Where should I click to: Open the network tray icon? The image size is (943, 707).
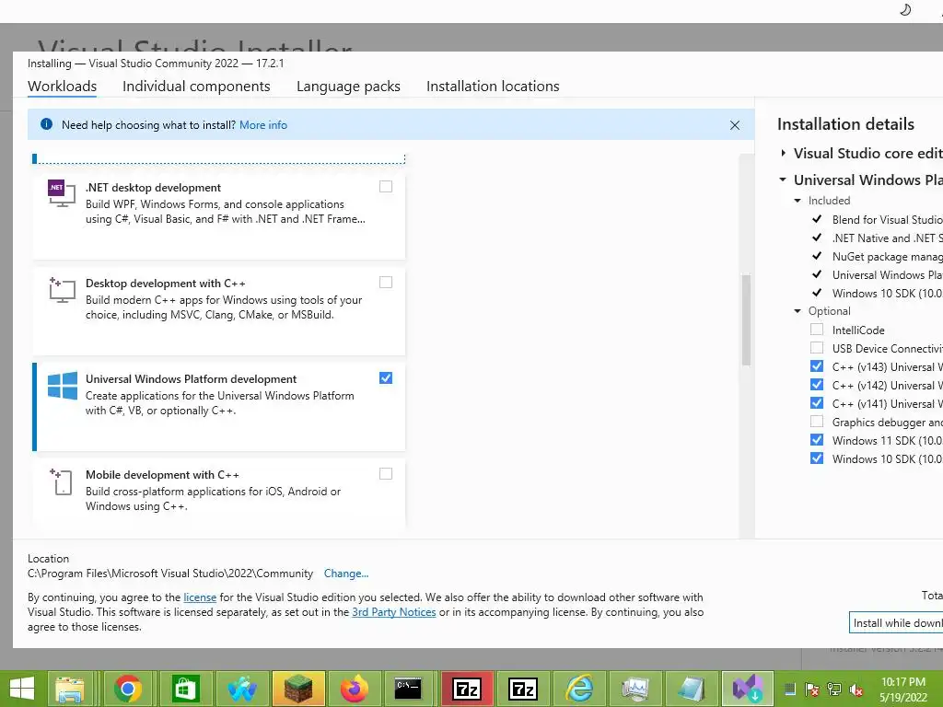(x=834, y=690)
